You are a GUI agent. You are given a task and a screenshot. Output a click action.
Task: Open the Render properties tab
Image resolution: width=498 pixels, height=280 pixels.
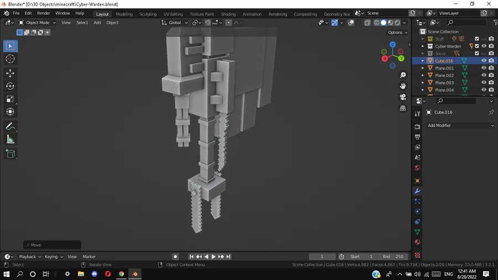(417, 127)
